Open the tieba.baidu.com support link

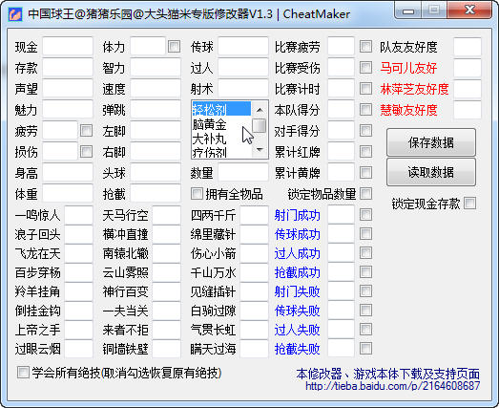pyautogui.click(x=392, y=386)
